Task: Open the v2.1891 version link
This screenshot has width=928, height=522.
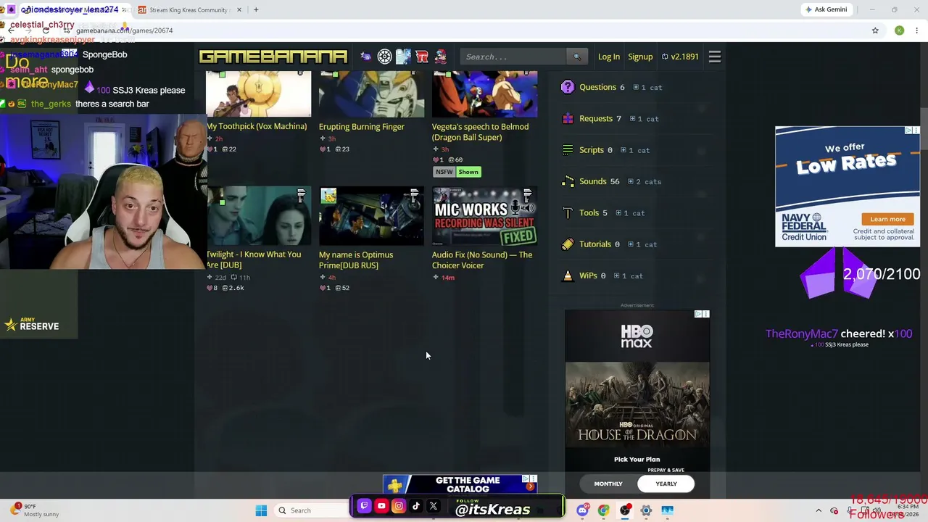Action: [680, 57]
